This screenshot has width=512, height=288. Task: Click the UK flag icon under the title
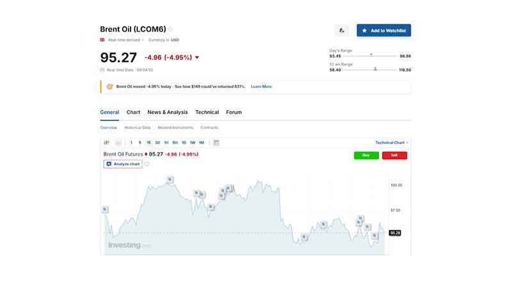tap(102, 40)
